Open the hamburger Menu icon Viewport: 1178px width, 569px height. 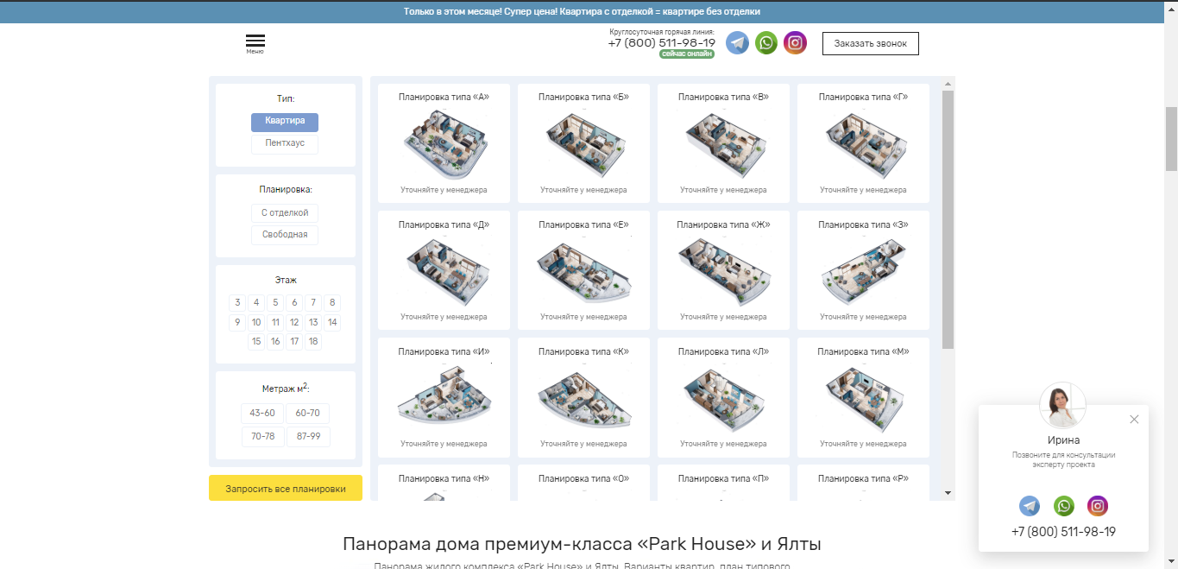tap(255, 43)
